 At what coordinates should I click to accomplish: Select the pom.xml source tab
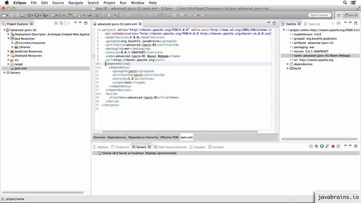tap(187, 137)
